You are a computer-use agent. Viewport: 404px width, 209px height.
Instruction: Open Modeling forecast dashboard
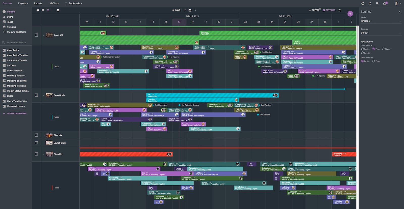(x=16, y=76)
